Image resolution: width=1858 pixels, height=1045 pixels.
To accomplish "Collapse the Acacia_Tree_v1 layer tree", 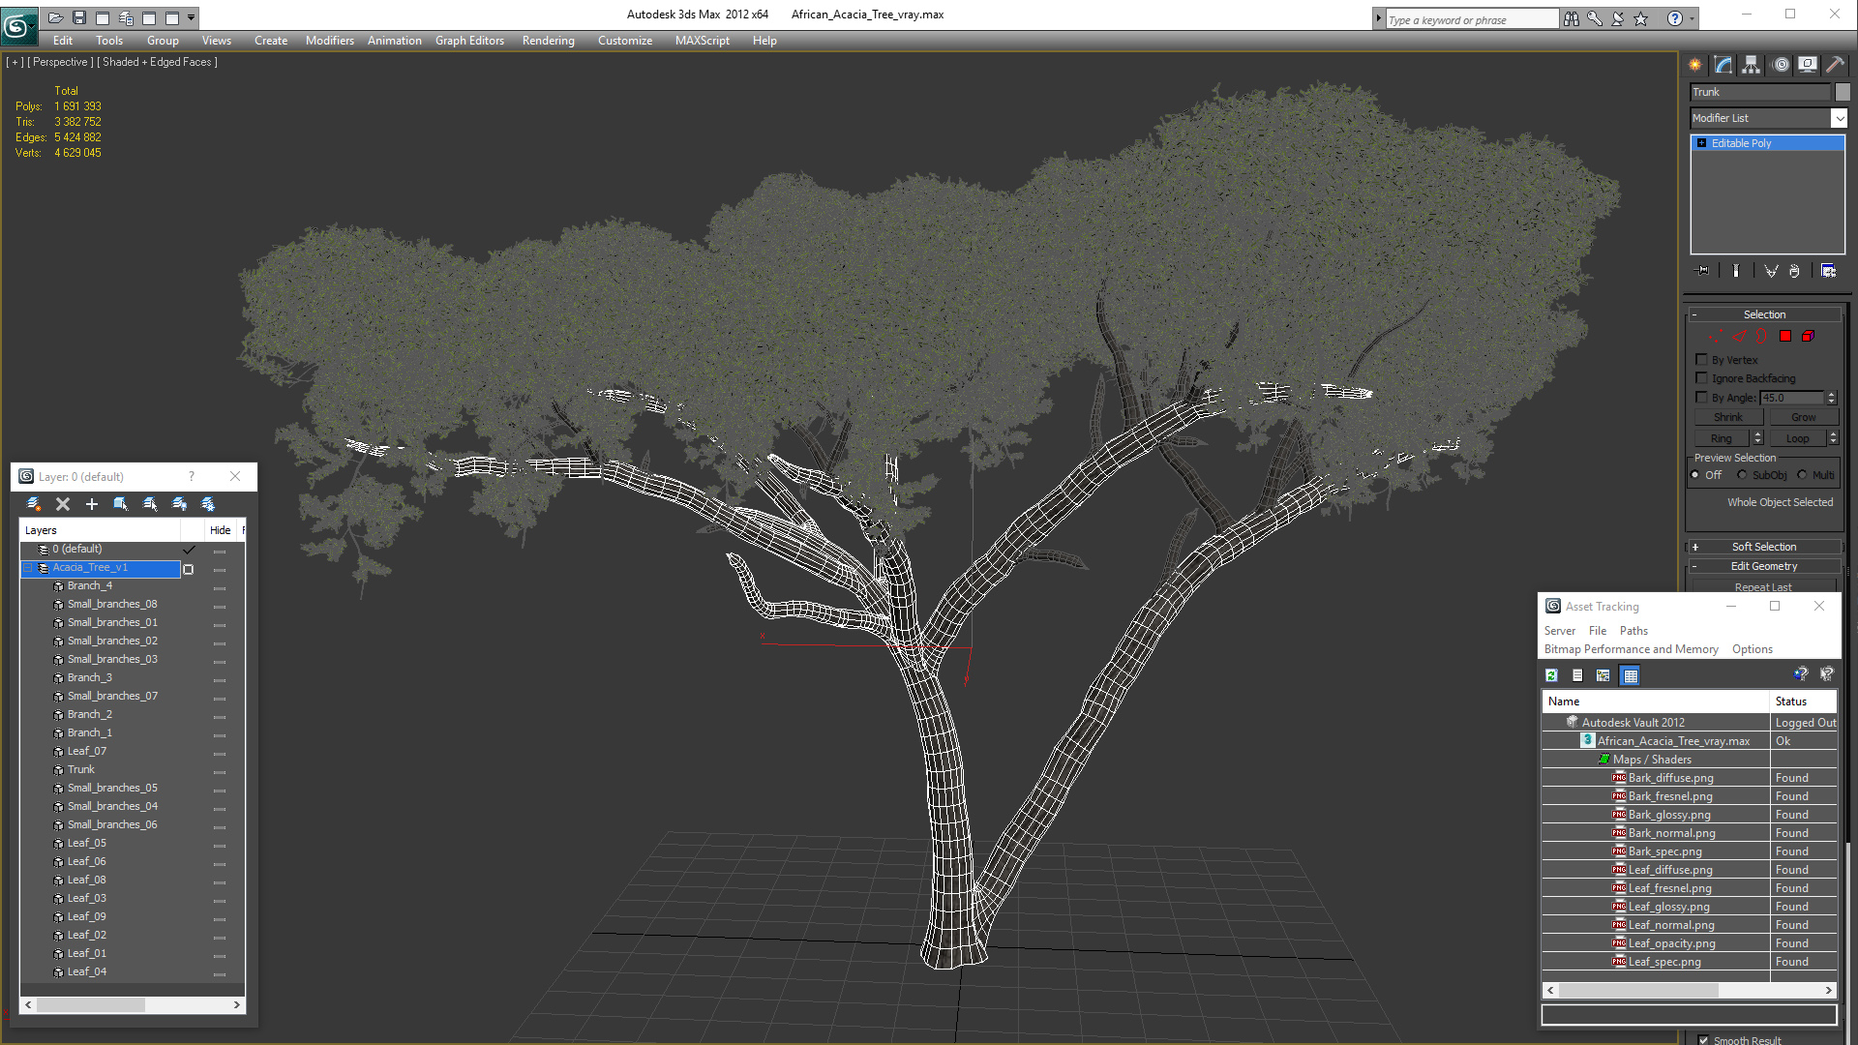I will (x=28, y=568).
